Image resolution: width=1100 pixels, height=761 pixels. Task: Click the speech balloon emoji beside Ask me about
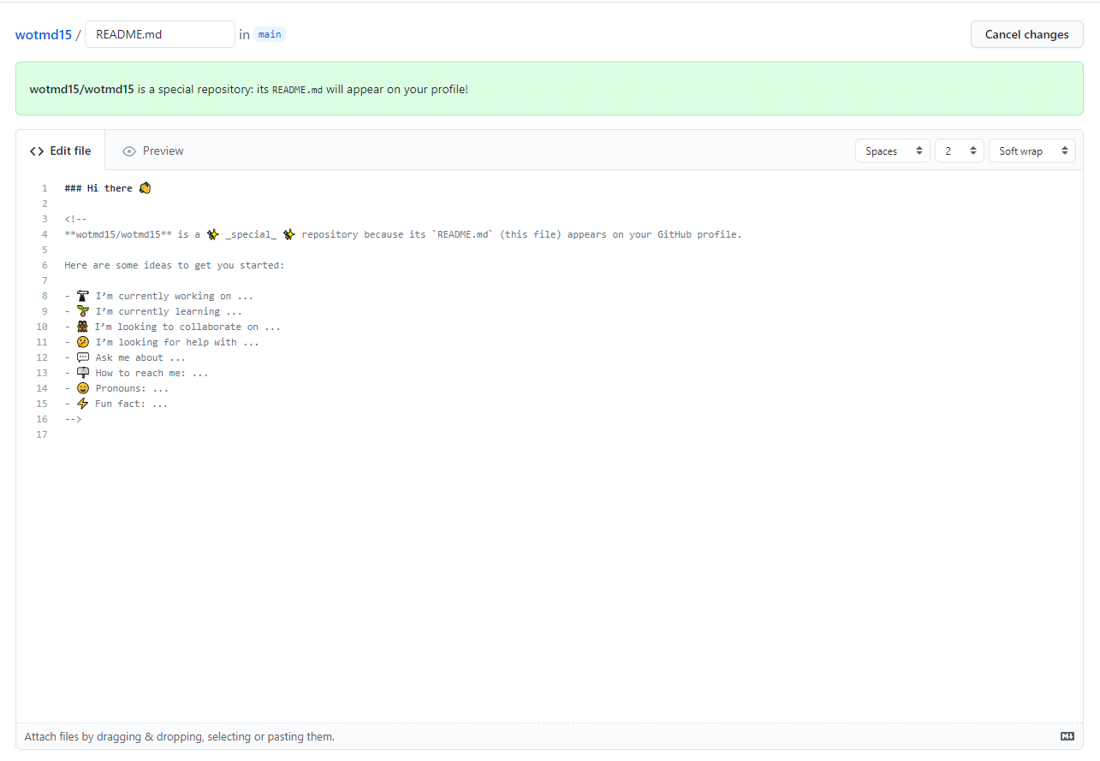[82, 357]
